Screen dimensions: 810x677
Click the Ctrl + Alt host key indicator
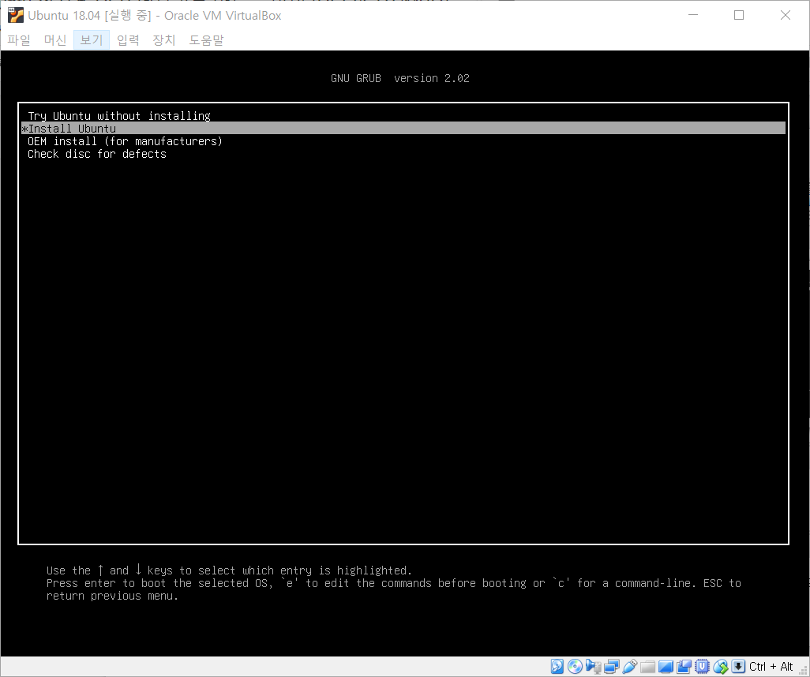(x=771, y=667)
